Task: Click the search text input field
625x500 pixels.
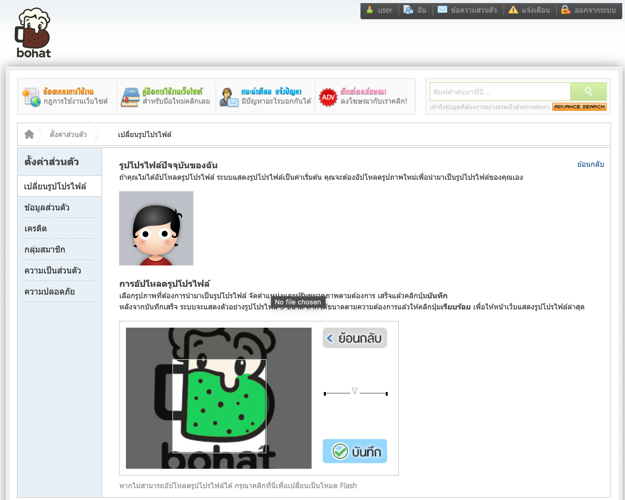Action: (x=500, y=92)
